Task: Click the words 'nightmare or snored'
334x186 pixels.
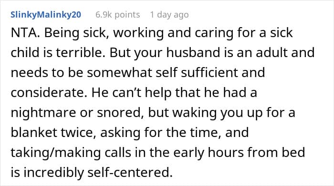Action: (x=77, y=113)
